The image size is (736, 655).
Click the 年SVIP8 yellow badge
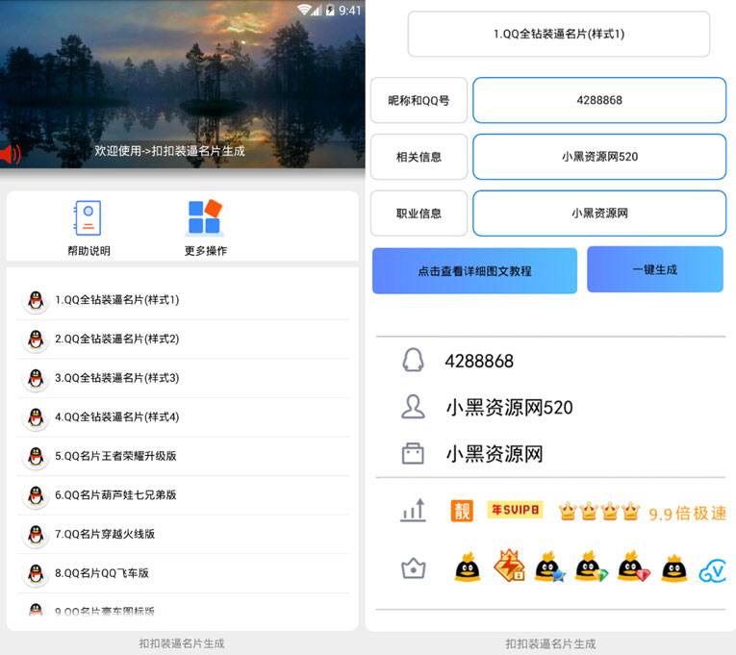[x=514, y=511]
